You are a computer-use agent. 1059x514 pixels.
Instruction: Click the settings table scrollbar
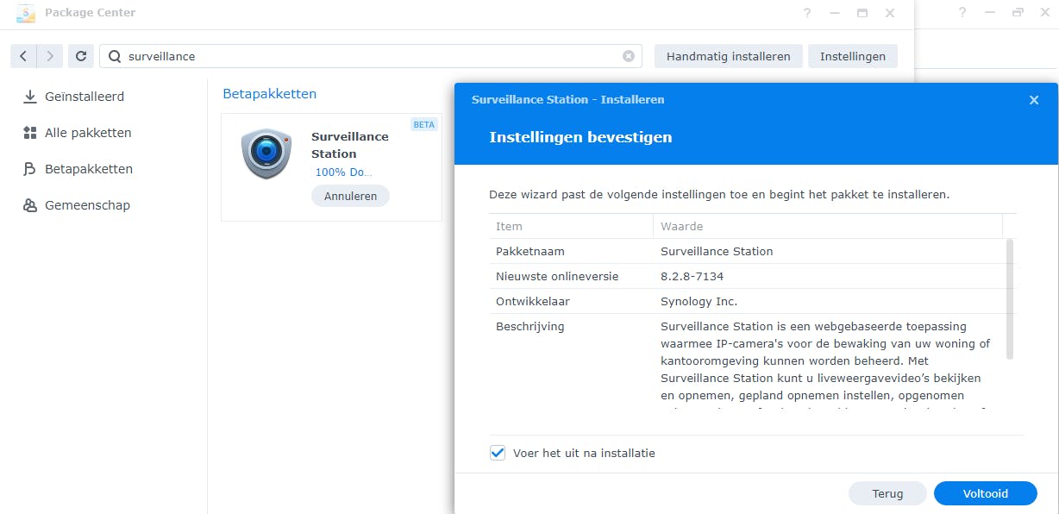1010,298
